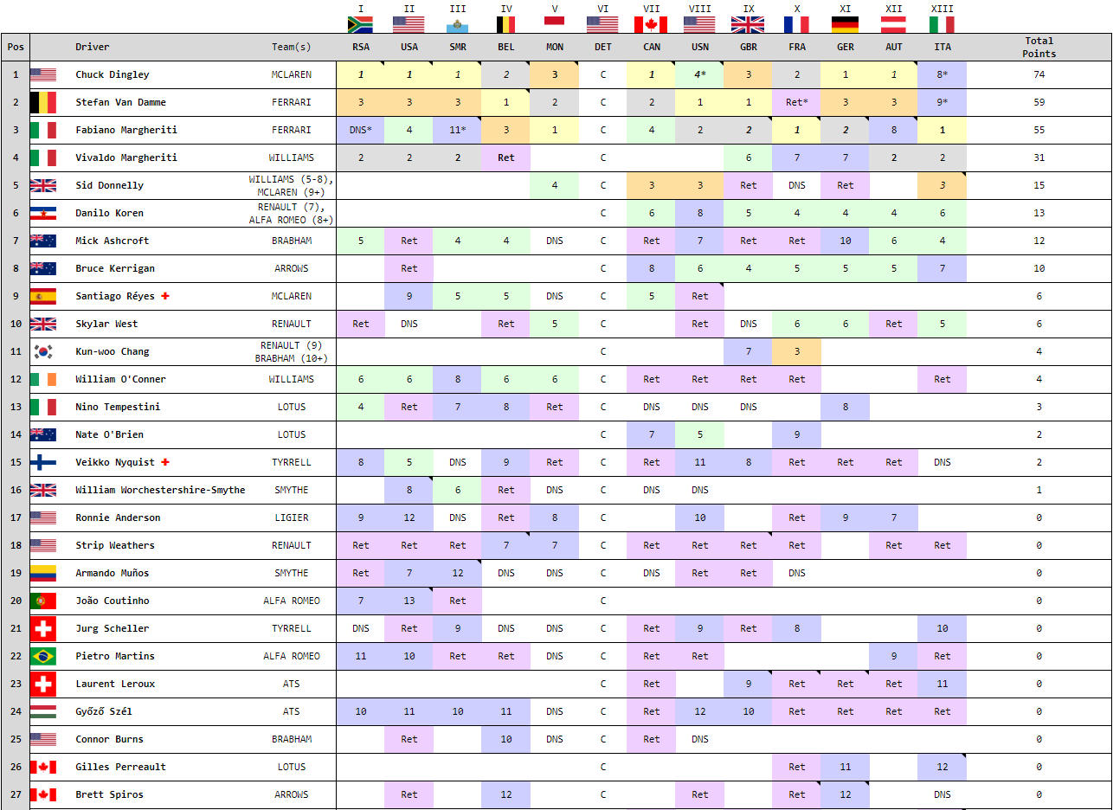
Task: Click the "Total Points" column header
Action: click(1039, 47)
